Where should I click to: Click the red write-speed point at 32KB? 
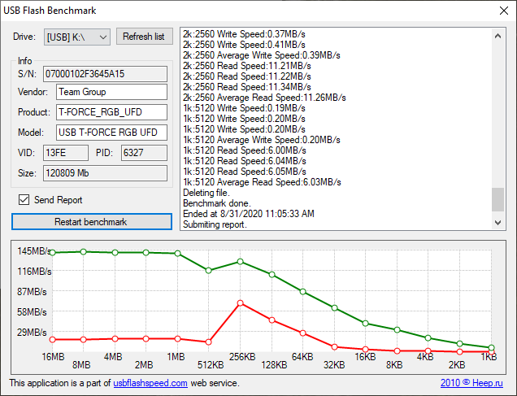coord(334,347)
